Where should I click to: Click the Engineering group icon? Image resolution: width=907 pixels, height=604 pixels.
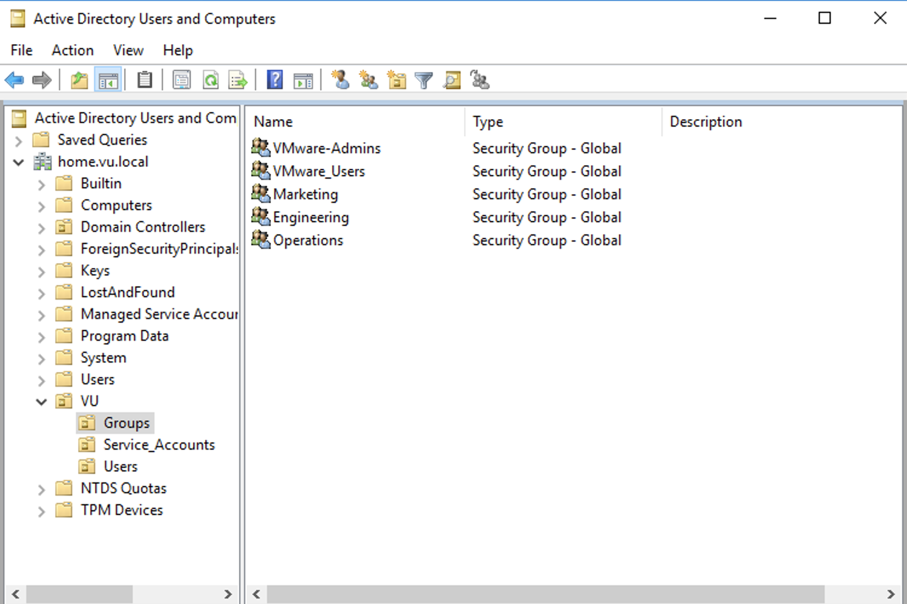coord(261,217)
